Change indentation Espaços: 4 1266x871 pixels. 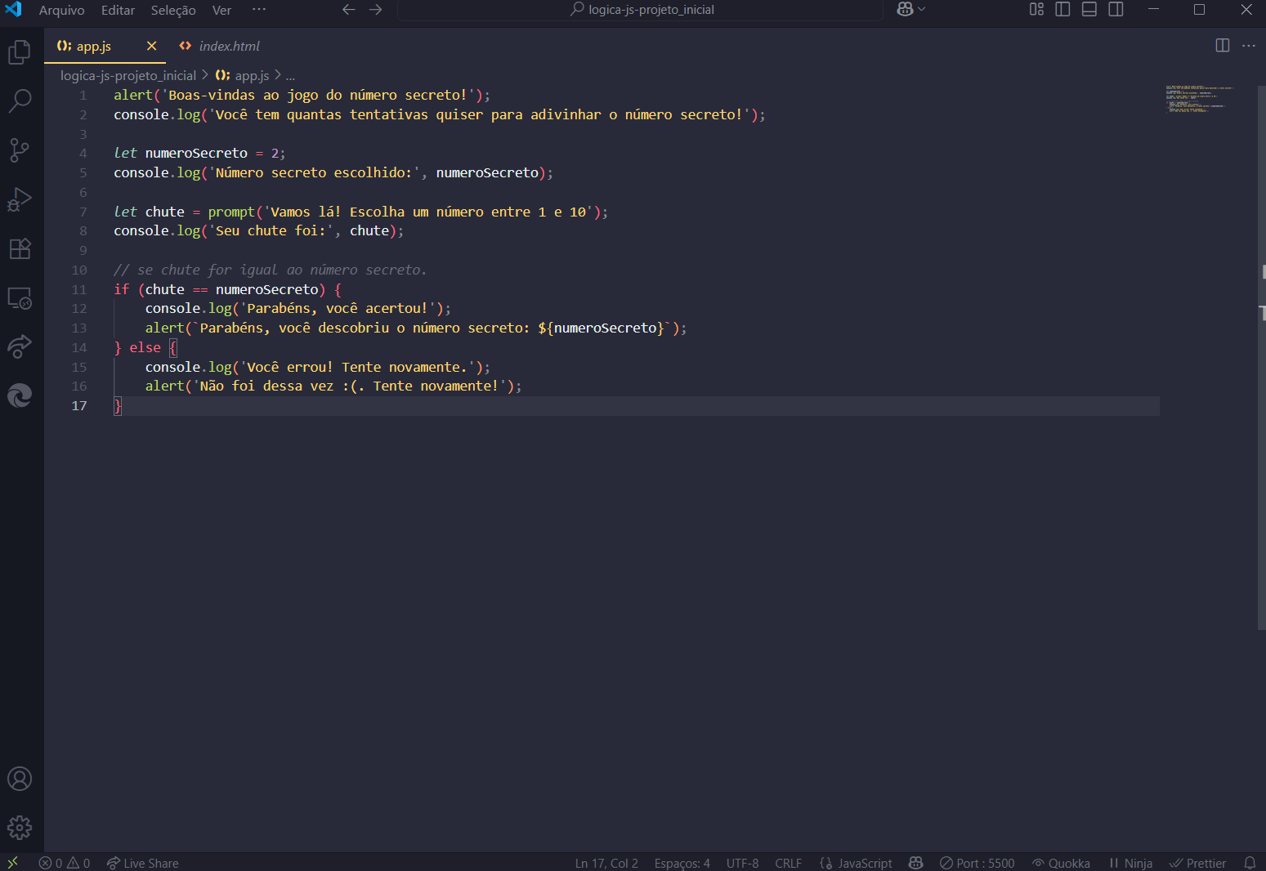(682, 863)
